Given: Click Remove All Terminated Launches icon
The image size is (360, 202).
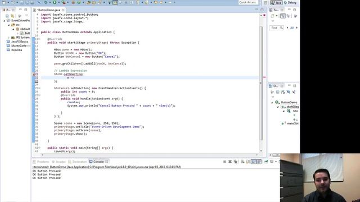Looking at the screenshot, I should click(x=236, y=162).
